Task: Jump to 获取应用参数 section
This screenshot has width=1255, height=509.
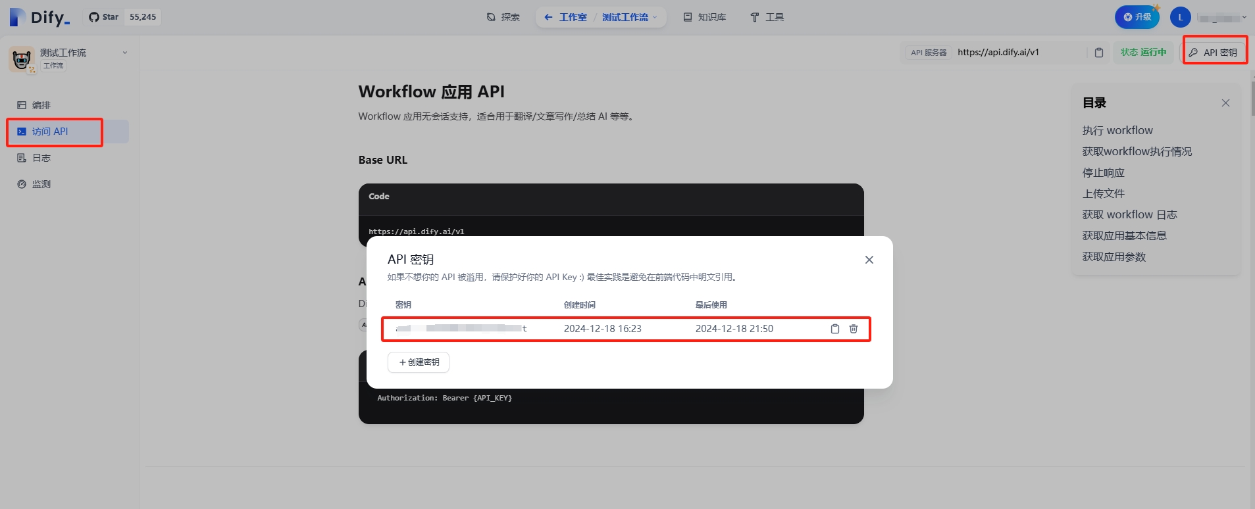Action: coord(1114,256)
